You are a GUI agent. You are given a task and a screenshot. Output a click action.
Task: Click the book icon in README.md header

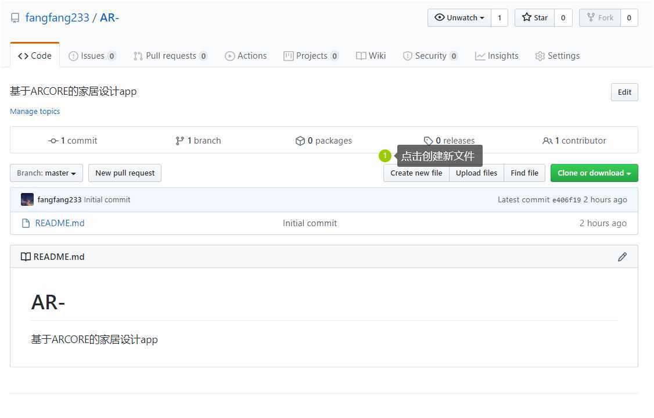click(26, 257)
